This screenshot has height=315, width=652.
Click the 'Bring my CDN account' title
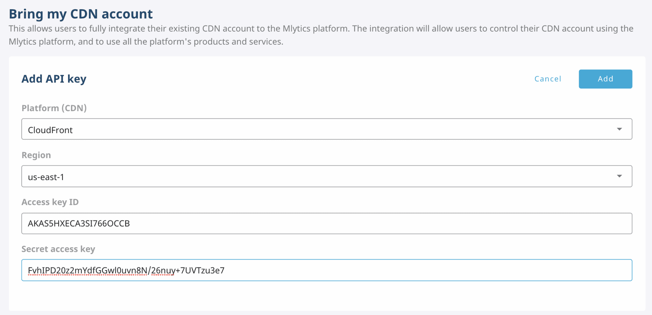coord(81,14)
